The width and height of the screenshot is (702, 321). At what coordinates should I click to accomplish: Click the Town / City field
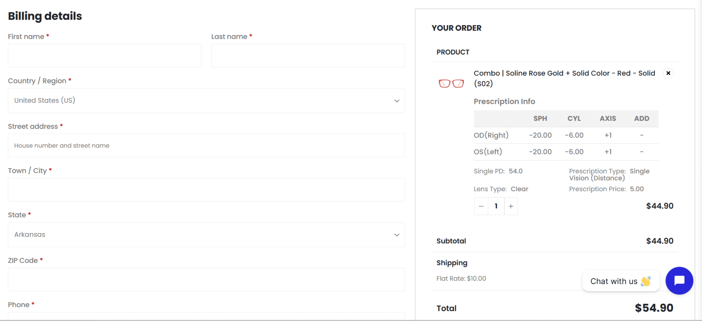[x=206, y=190]
